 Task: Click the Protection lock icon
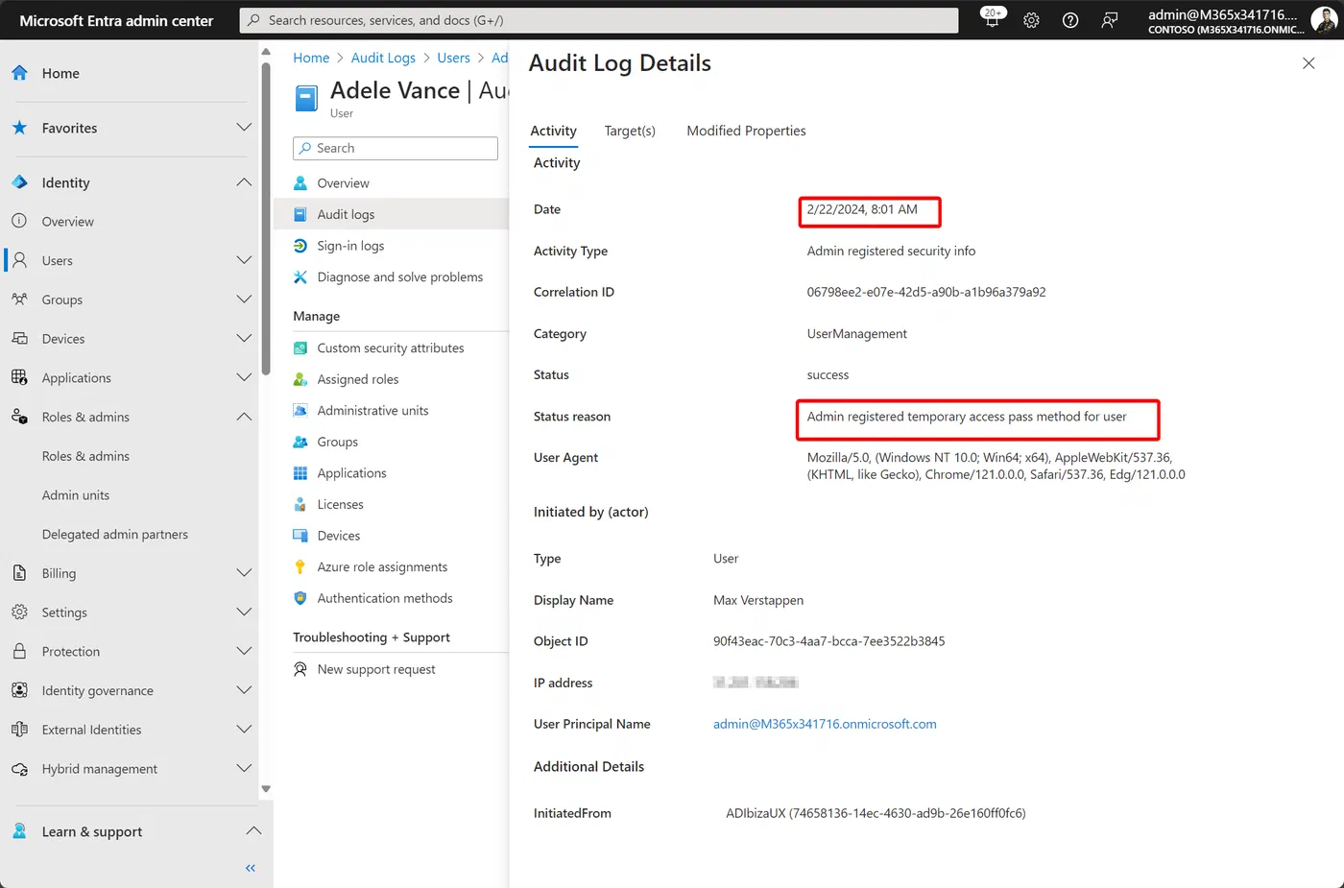19,651
